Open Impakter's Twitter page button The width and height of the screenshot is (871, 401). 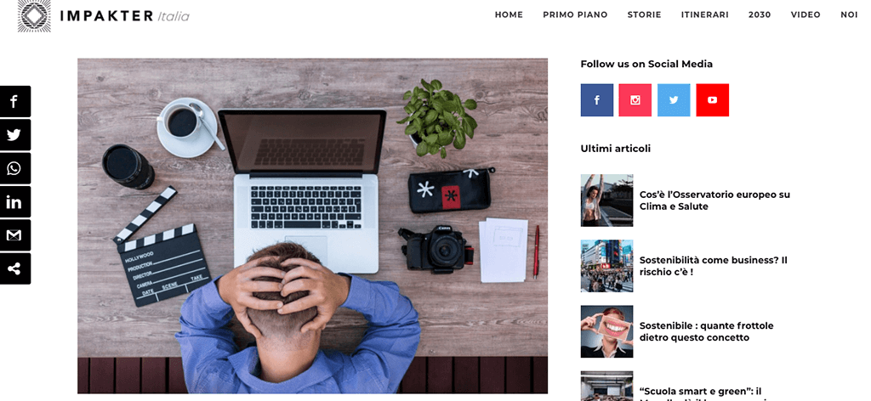point(674,100)
